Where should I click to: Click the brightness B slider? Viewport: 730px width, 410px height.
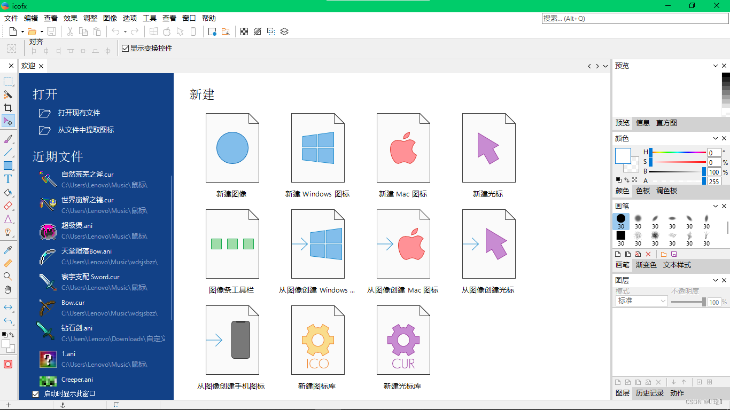pyautogui.click(x=678, y=172)
